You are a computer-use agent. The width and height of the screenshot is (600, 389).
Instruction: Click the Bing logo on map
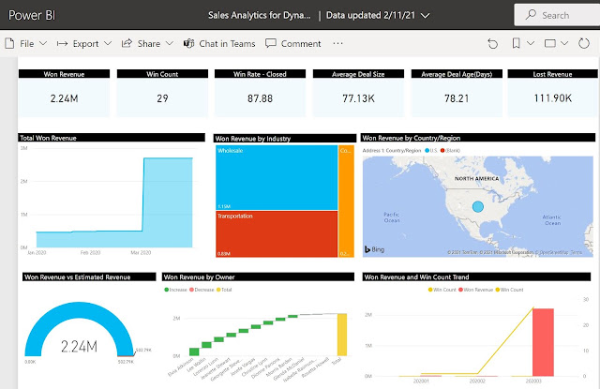tap(374, 249)
